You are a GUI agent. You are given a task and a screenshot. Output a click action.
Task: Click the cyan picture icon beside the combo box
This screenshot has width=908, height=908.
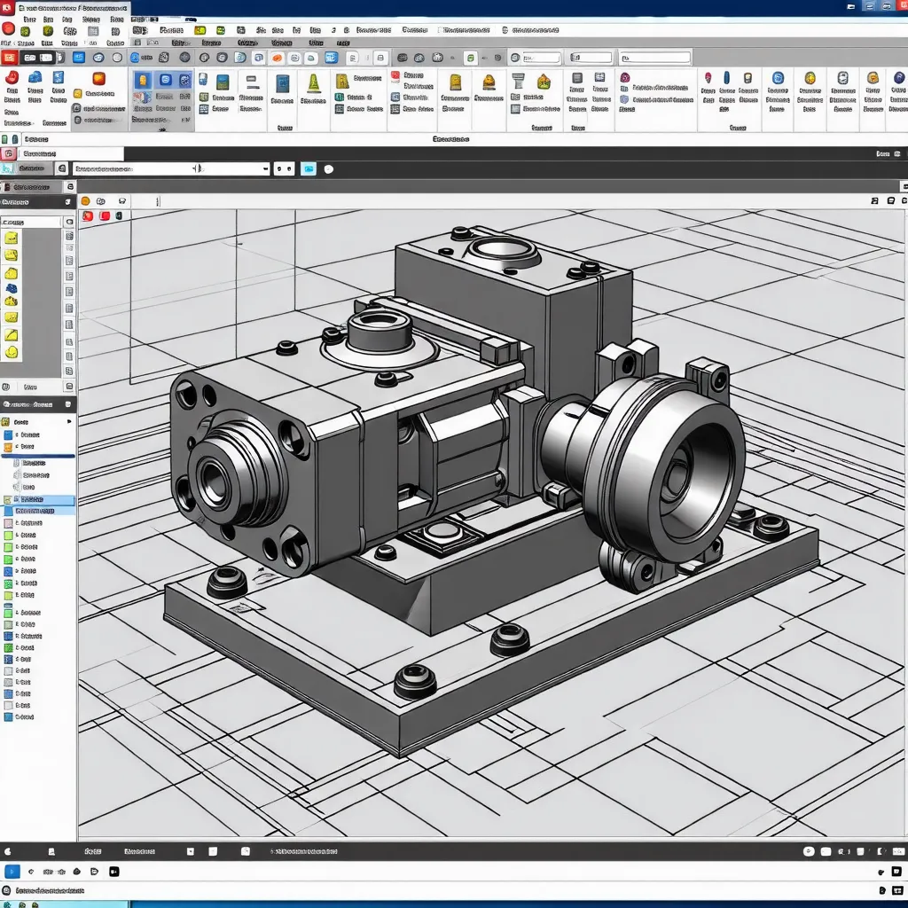tap(309, 168)
